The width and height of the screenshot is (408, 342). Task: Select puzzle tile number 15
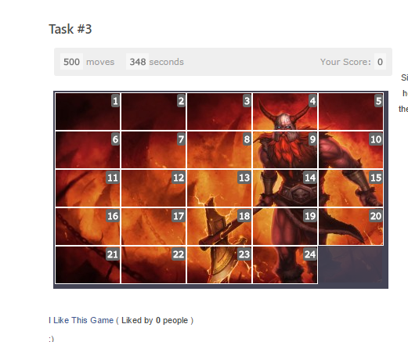[x=351, y=188]
